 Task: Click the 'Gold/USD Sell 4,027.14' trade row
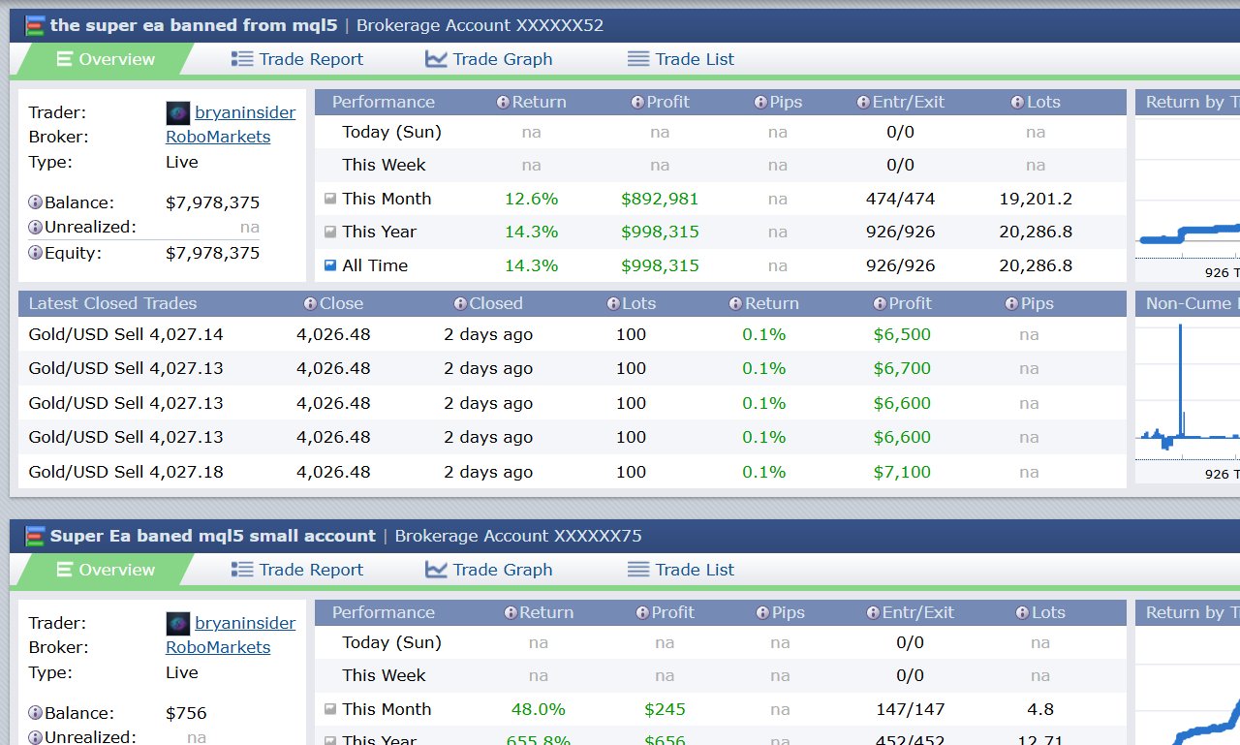pos(573,335)
